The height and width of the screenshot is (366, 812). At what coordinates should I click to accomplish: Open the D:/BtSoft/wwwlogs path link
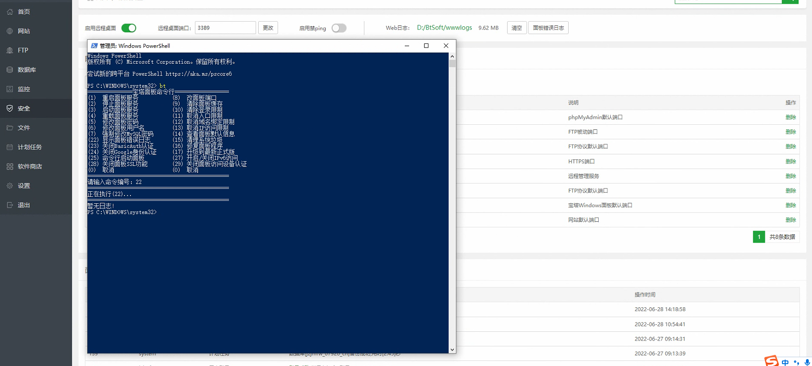point(444,28)
